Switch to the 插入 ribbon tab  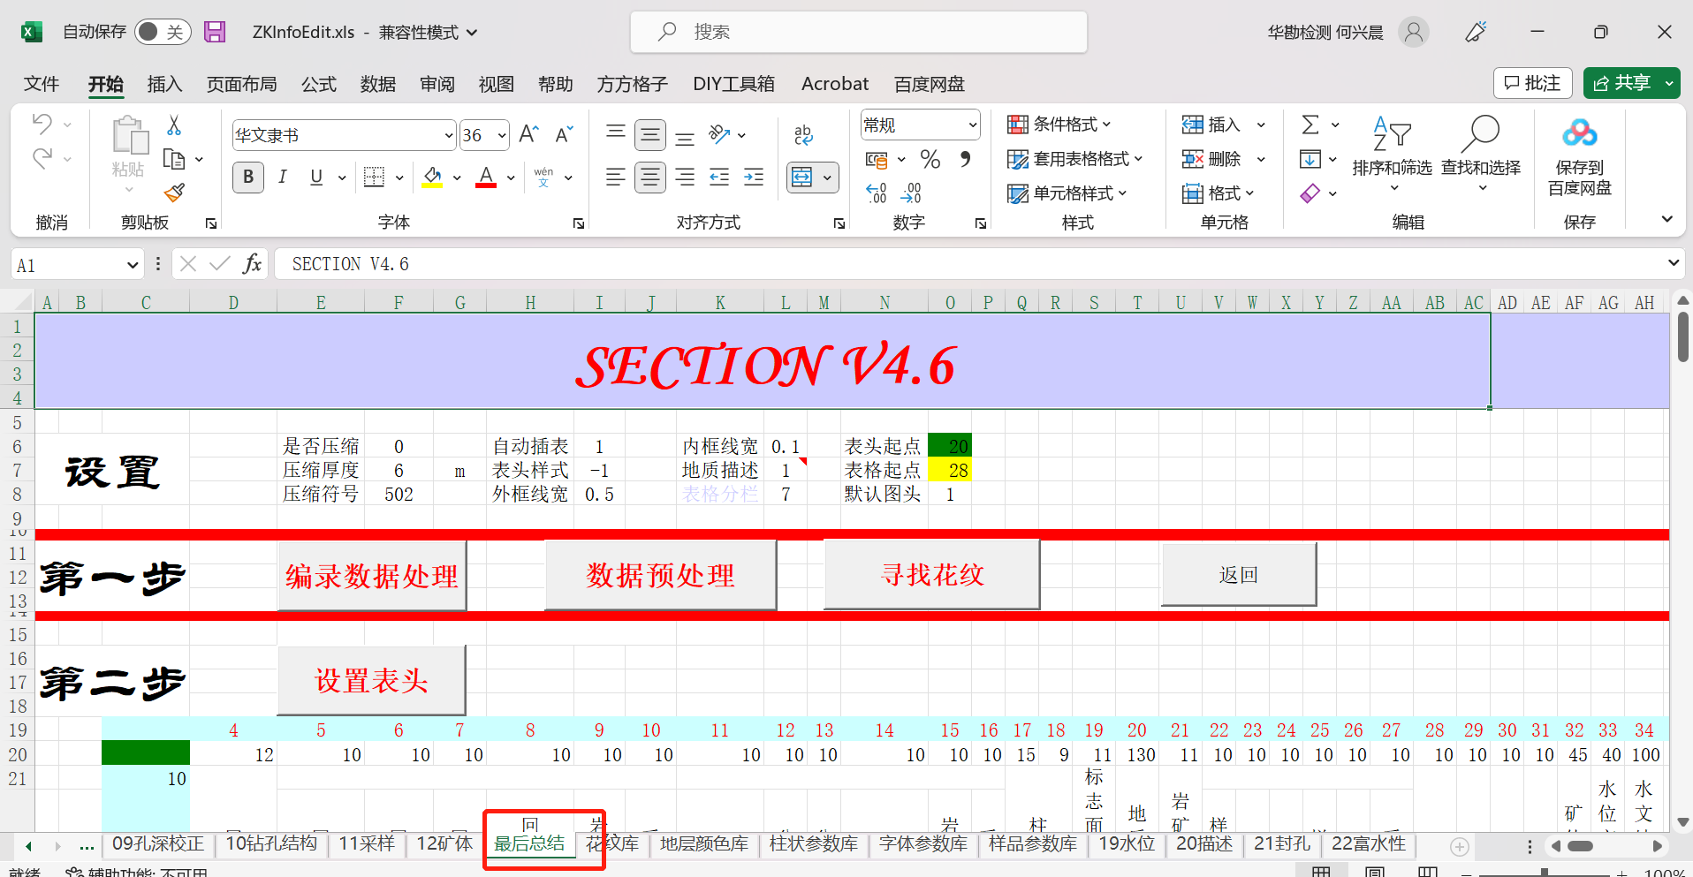tap(164, 84)
